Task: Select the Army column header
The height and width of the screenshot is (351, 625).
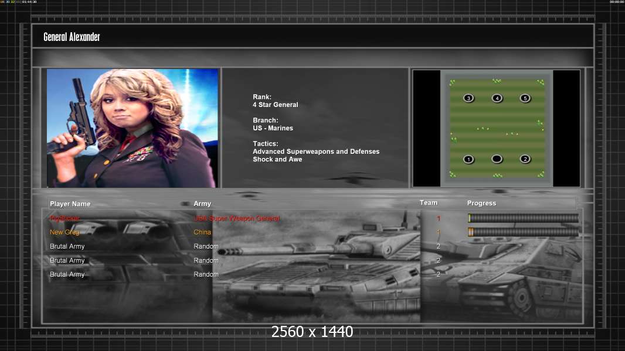Action: (202, 204)
